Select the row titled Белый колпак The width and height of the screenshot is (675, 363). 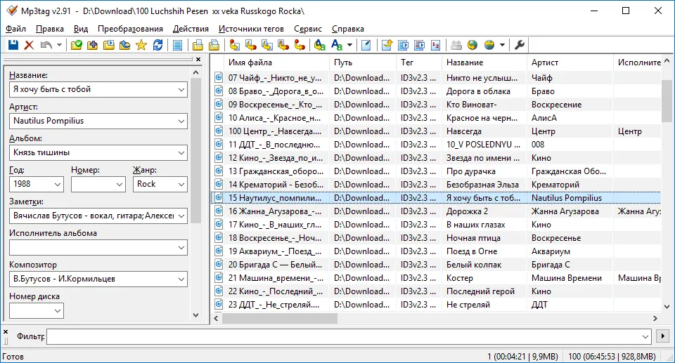(436, 265)
